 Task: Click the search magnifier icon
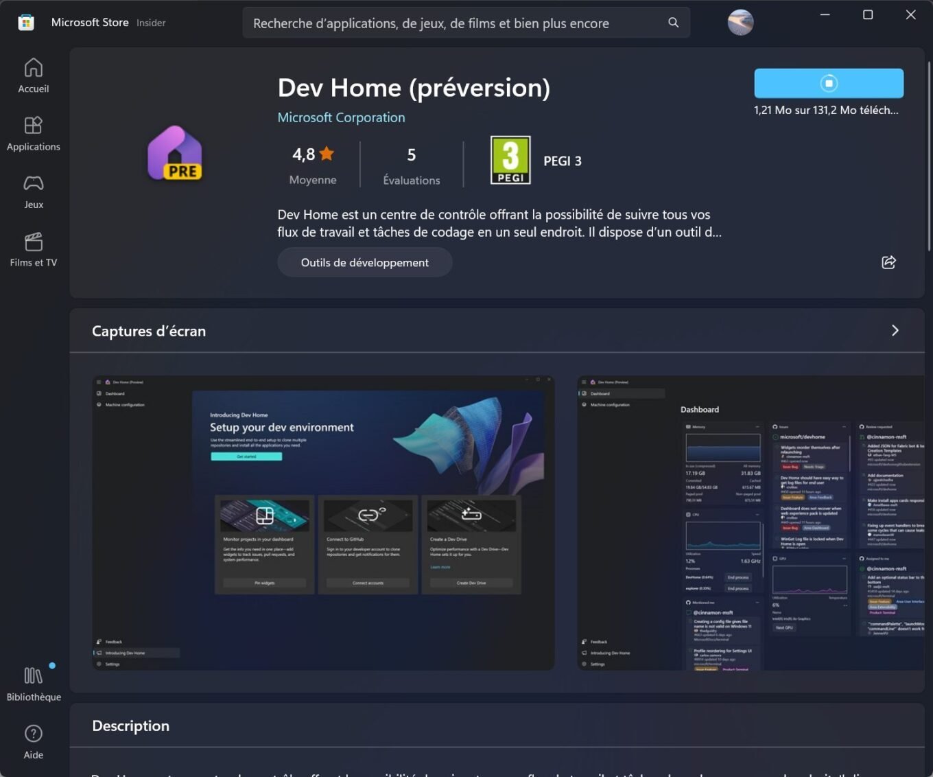(x=674, y=23)
